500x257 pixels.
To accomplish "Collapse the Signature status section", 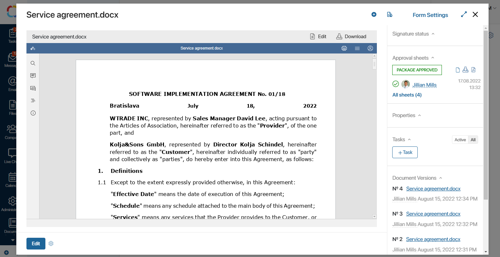I will click(x=433, y=34).
